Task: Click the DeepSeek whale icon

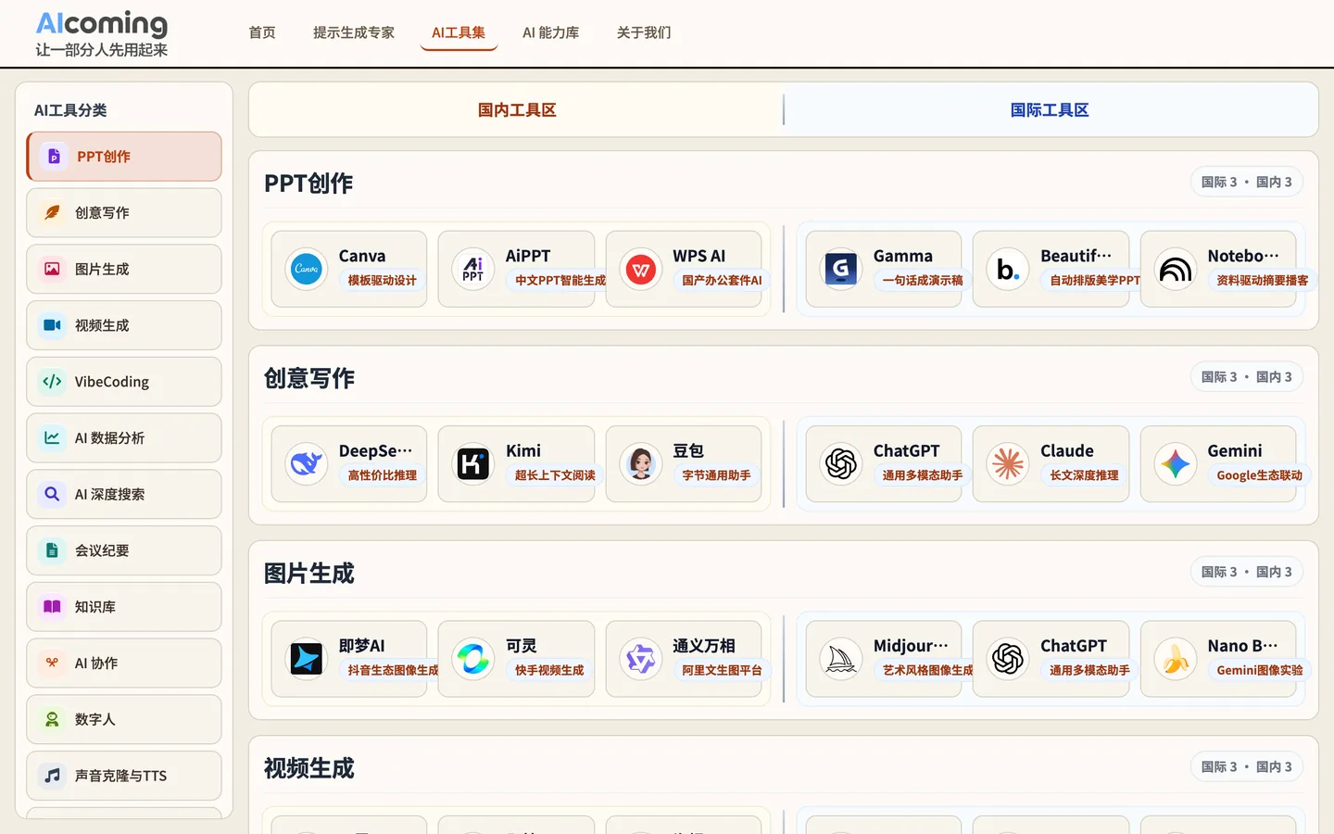Action: point(307,463)
